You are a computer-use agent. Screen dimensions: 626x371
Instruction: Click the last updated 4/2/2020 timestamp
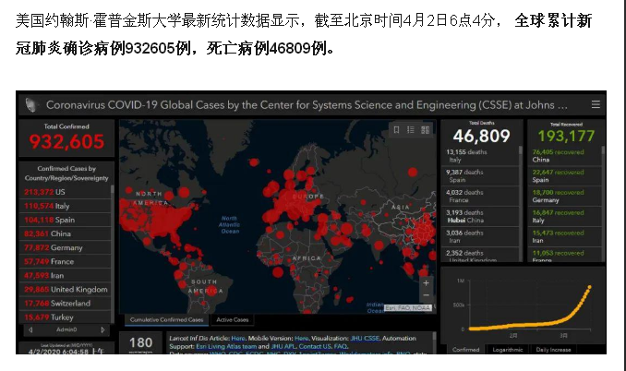[x=66, y=352]
